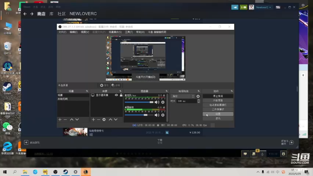Image resolution: width=313 pixels, height=176 pixels.
Task: Open Steam 社区 community tab
Action: tap(61, 14)
